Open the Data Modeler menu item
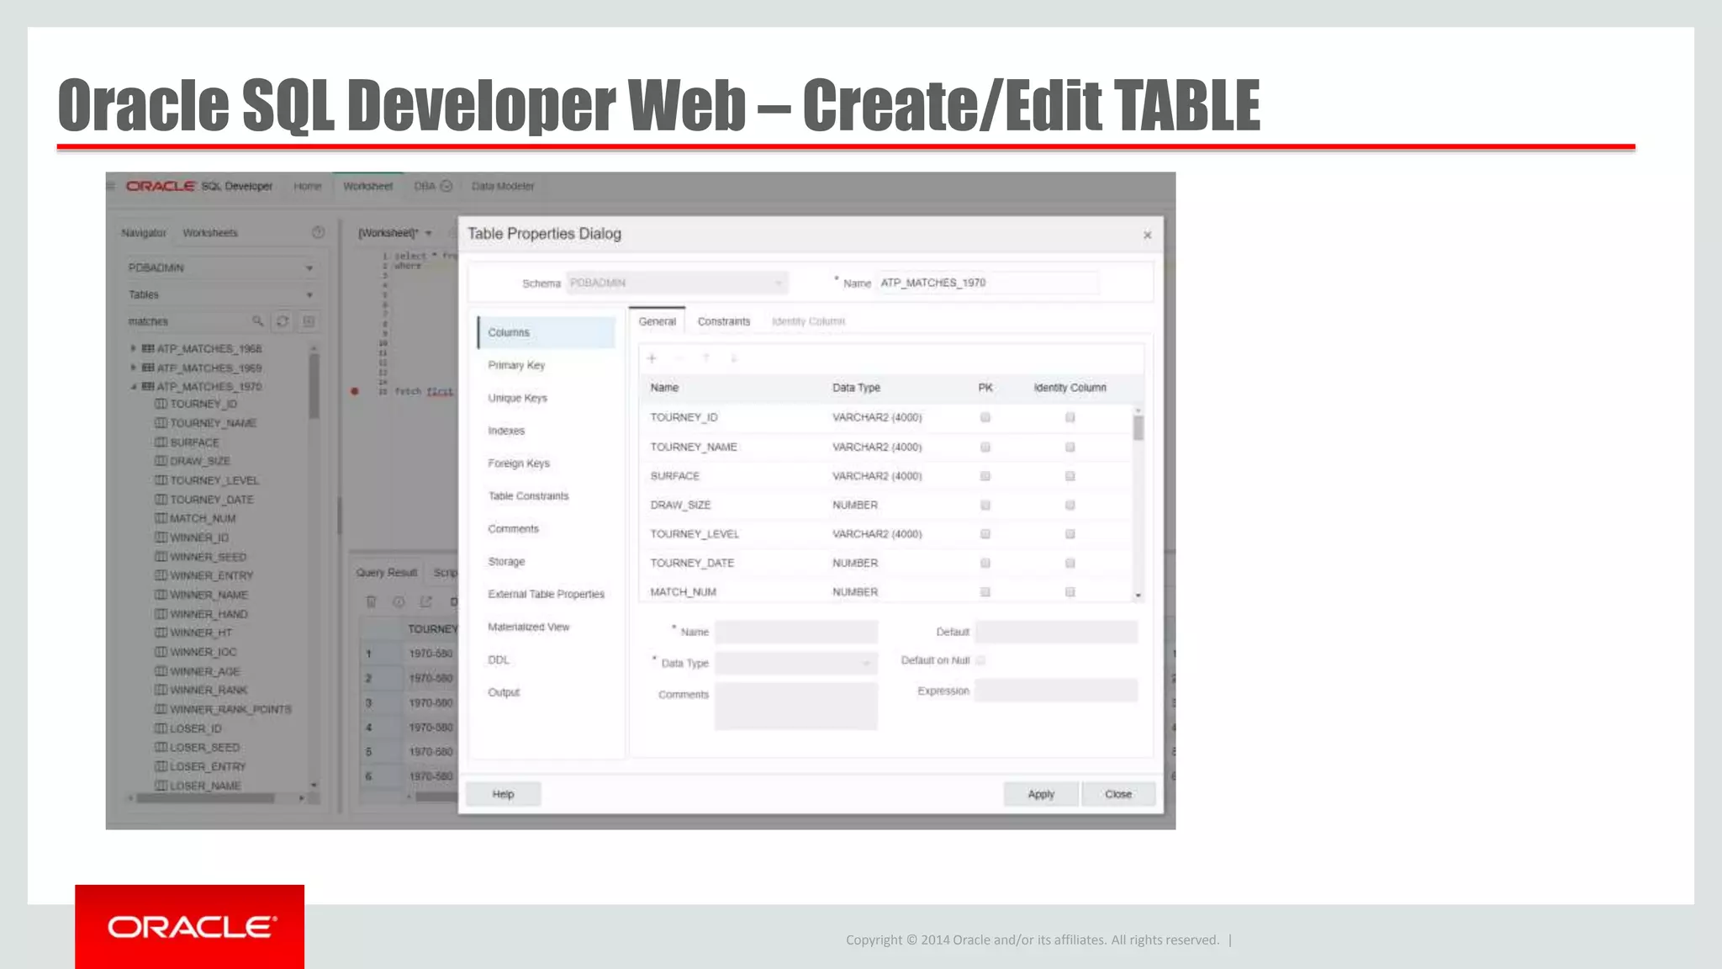The height and width of the screenshot is (969, 1722). tap(503, 186)
